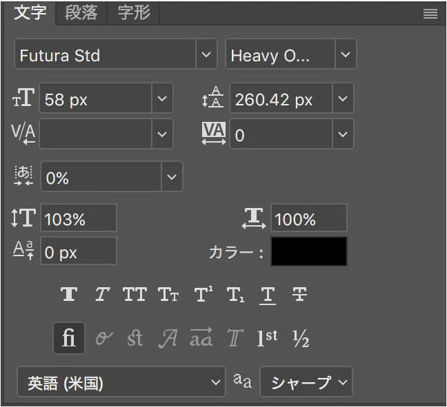Switch to the 段落 tab

(81, 12)
